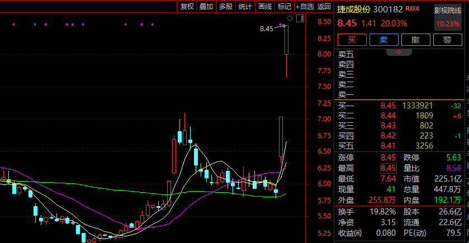
Task: Open the 统计 statistics tool
Action: point(245,7)
